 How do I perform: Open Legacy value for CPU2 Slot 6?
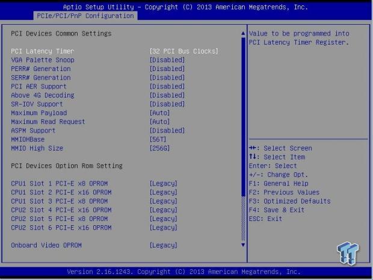164,228
